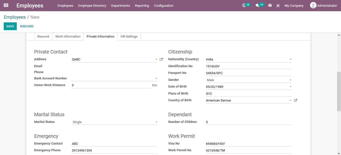Image resolution: width=341 pixels, height=155 pixels.
Task: Open the Employees breadcrumb link
Action: (15, 17)
